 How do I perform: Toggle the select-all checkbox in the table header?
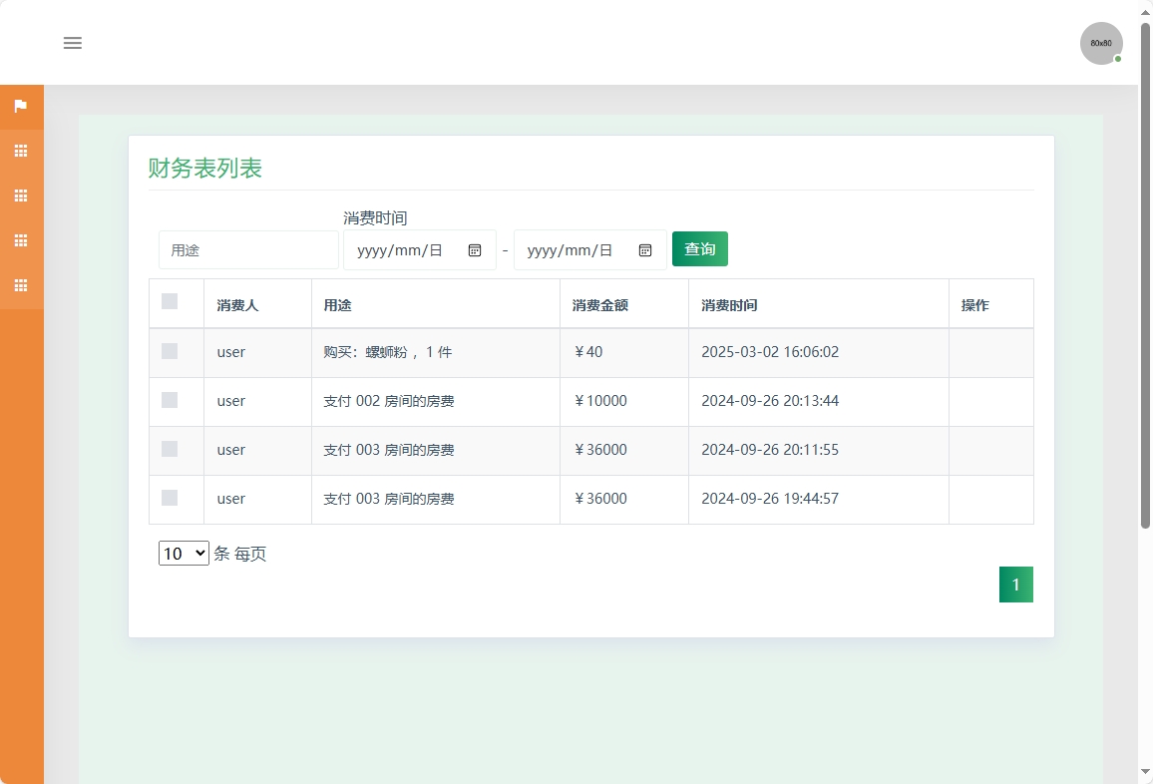click(169, 300)
